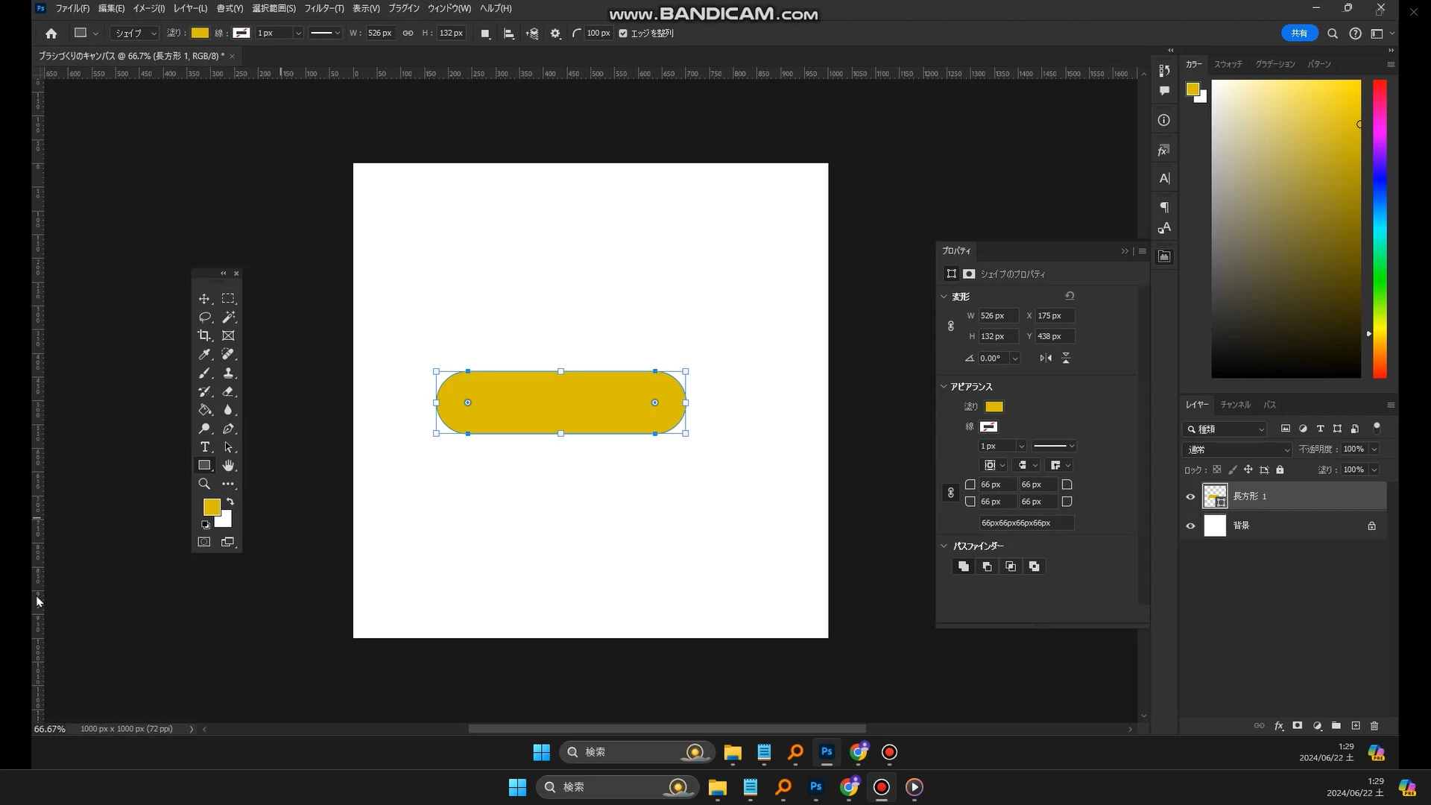Click the 共有 share button
The image size is (1431, 805).
1299,34
